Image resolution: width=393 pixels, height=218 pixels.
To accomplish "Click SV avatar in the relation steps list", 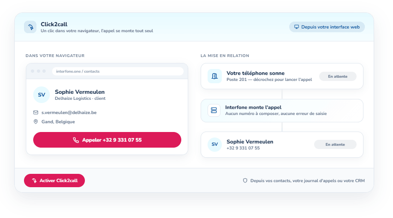I will 214,144.
